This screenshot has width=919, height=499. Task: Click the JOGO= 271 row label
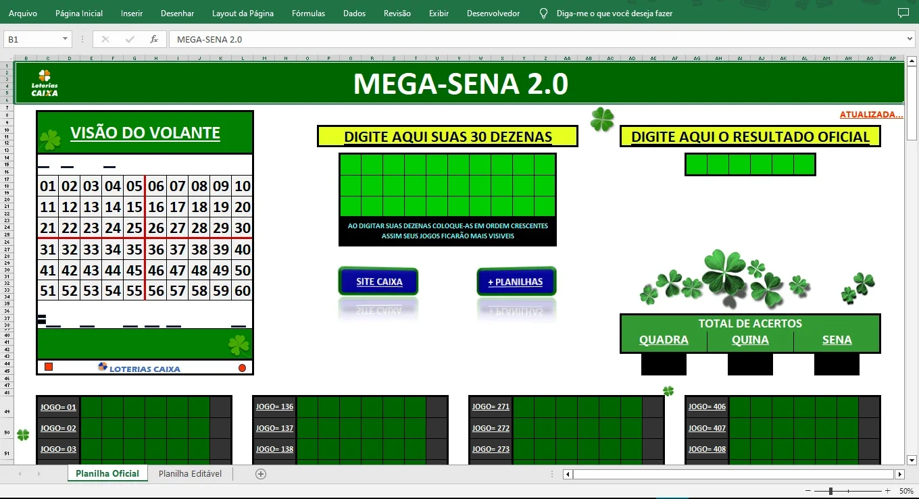tap(491, 407)
